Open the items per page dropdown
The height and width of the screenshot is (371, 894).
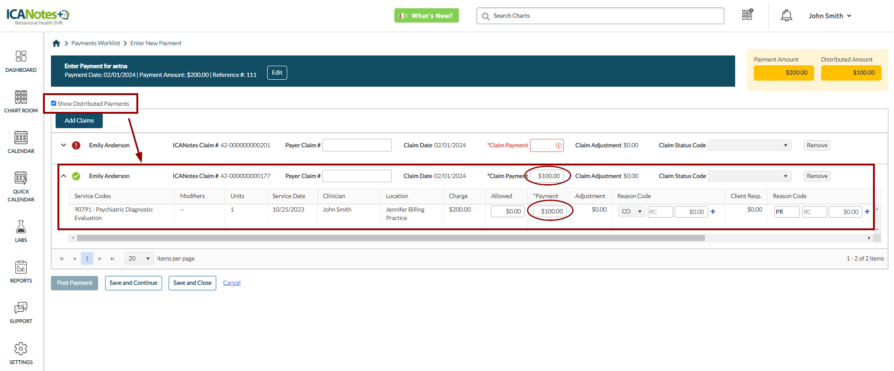(139, 259)
